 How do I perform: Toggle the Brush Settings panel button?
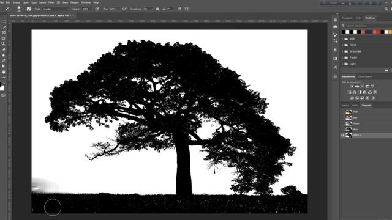coord(29,9)
